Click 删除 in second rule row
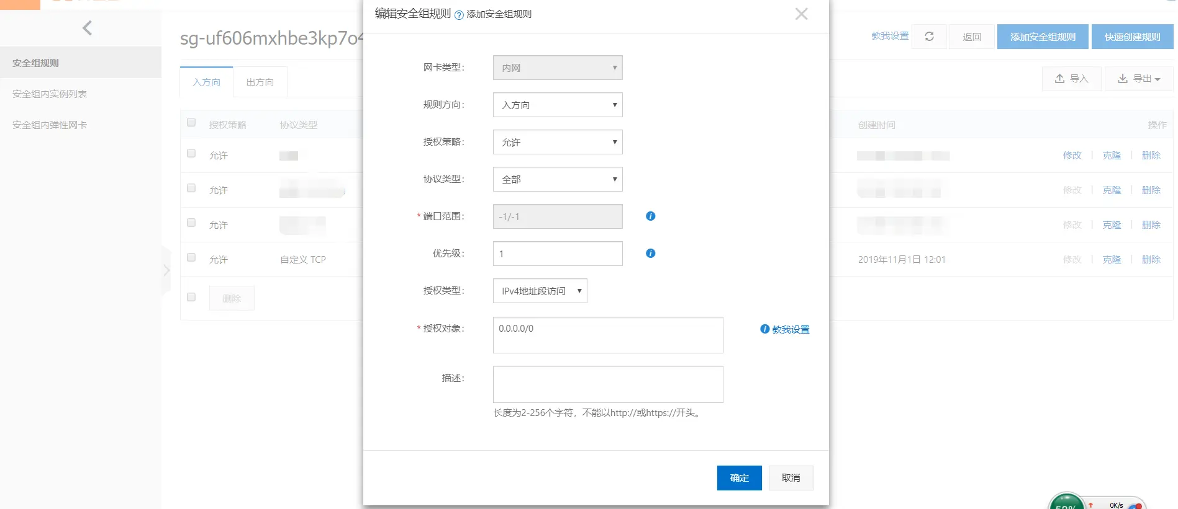The height and width of the screenshot is (509, 1178). click(x=1151, y=190)
